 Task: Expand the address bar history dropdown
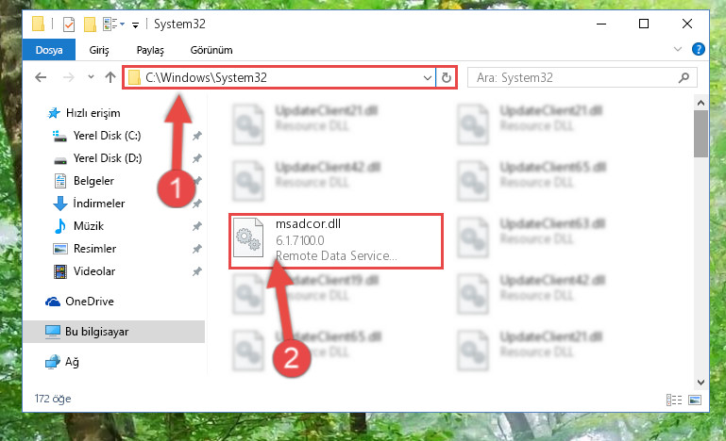pyautogui.click(x=428, y=77)
